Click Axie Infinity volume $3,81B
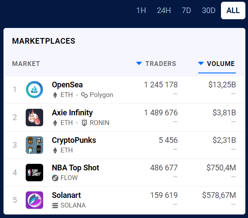 [x=224, y=113]
